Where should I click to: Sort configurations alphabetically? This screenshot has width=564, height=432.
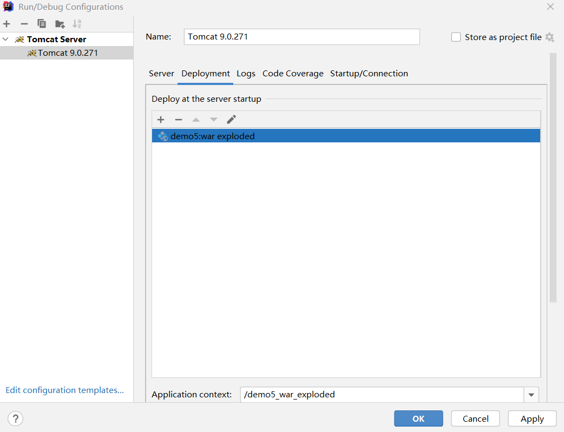tap(77, 24)
